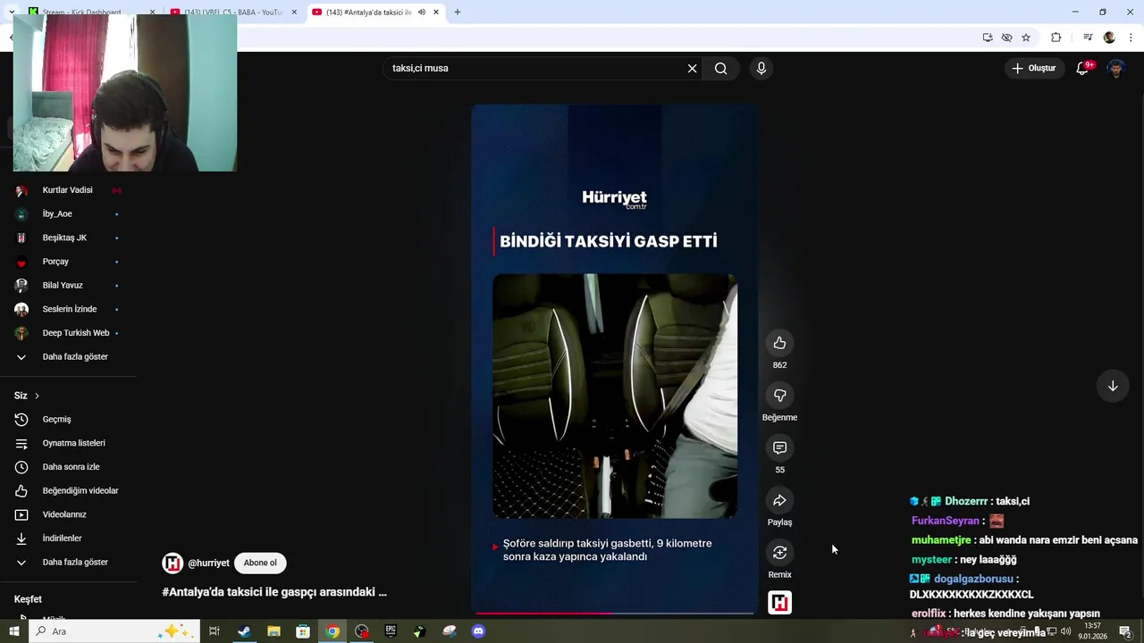Open Remix option for the short
Image resolution: width=1144 pixels, height=643 pixels.
click(779, 553)
